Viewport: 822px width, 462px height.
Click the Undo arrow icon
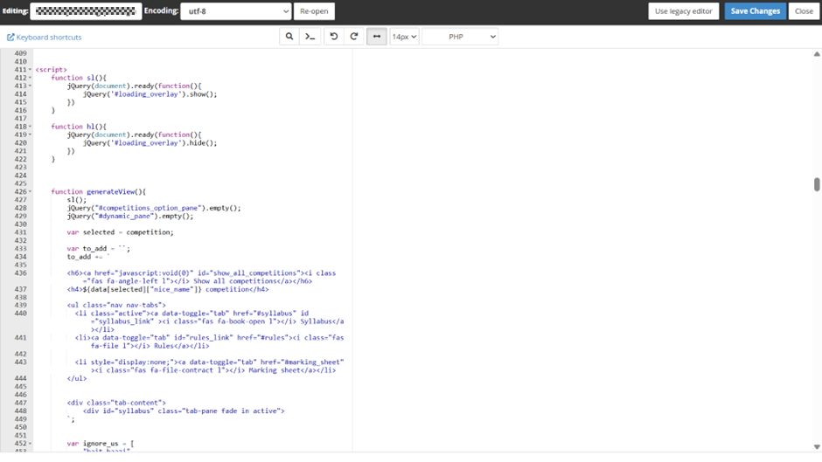tap(333, 37)
